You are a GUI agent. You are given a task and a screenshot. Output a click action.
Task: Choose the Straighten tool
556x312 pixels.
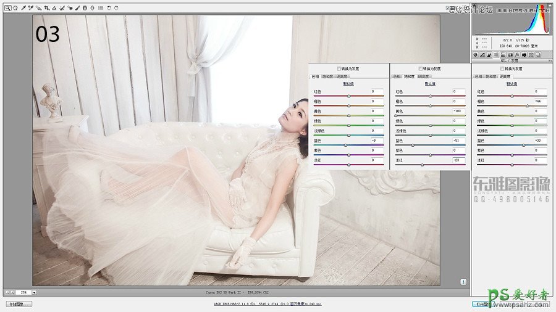tap(54, 8)
